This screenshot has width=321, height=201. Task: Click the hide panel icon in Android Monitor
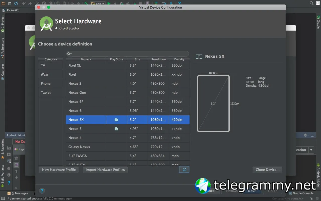(x=312, y=135)
